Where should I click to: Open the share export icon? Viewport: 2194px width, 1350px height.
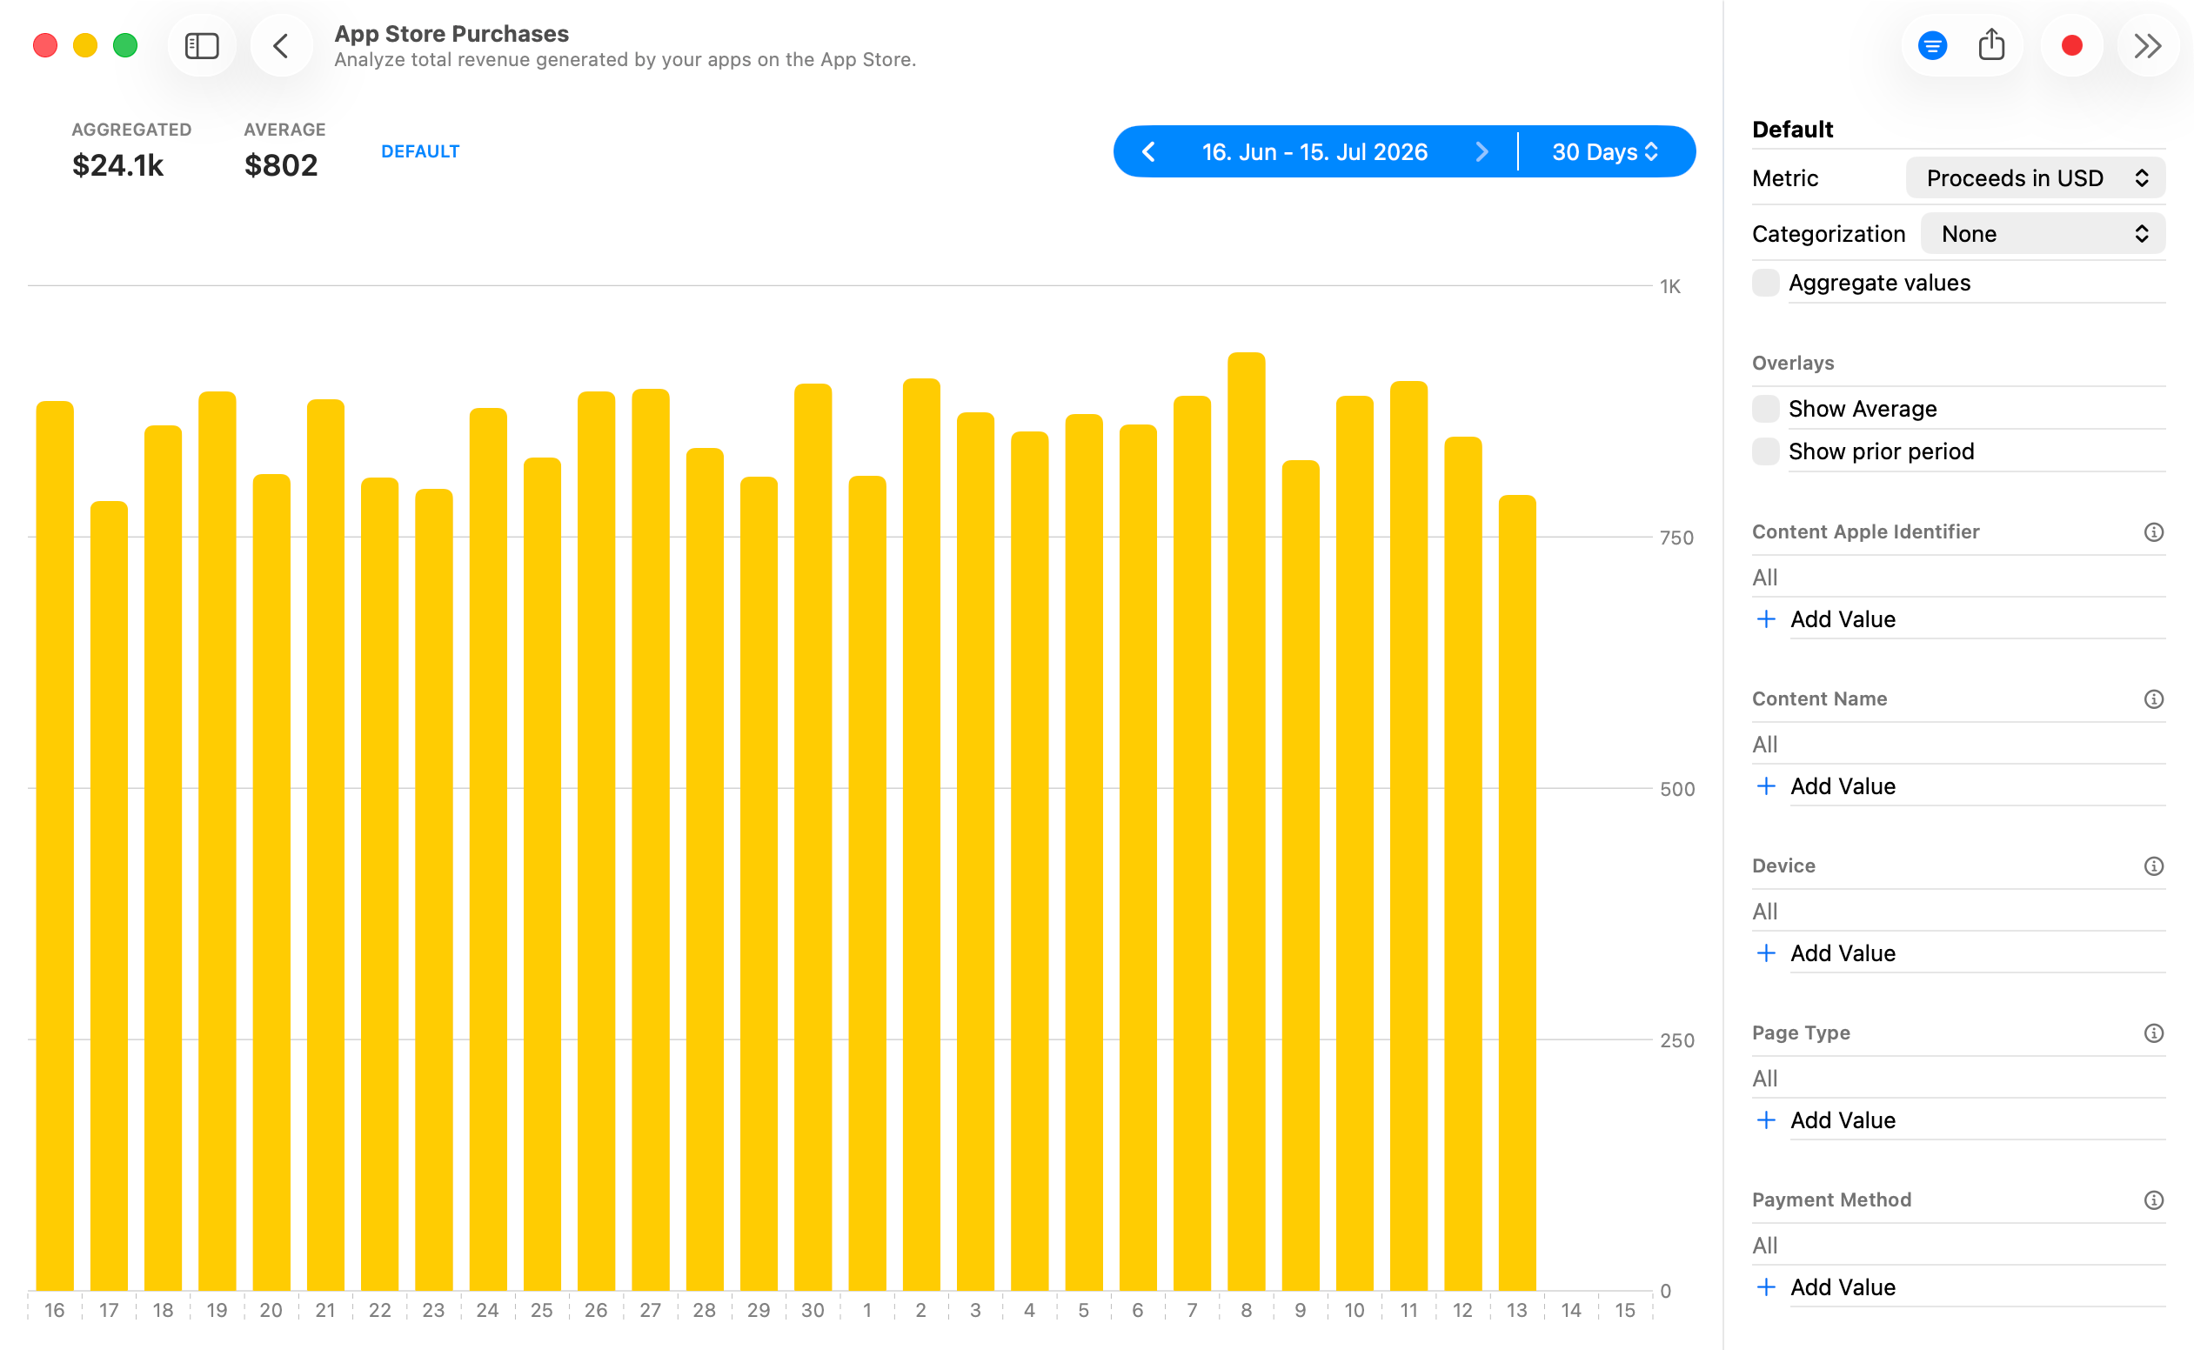coord(1991,44)
